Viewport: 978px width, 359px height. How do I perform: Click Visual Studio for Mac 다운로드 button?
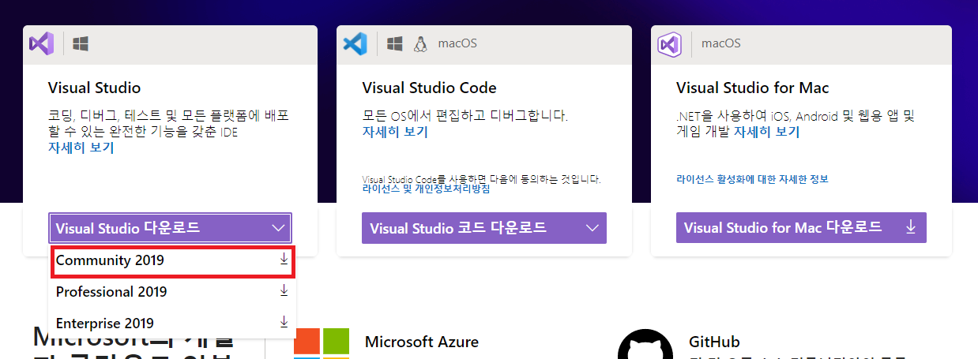pos(801,227)
